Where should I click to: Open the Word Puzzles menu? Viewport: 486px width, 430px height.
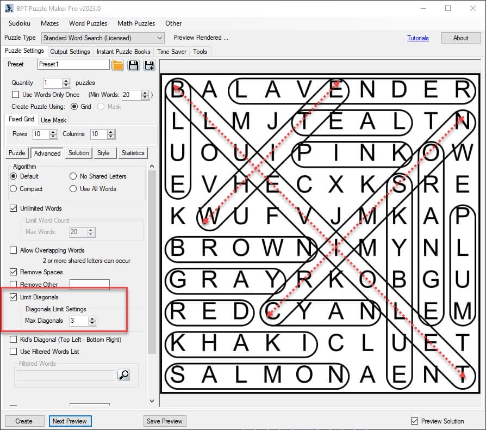pos(88,23)
